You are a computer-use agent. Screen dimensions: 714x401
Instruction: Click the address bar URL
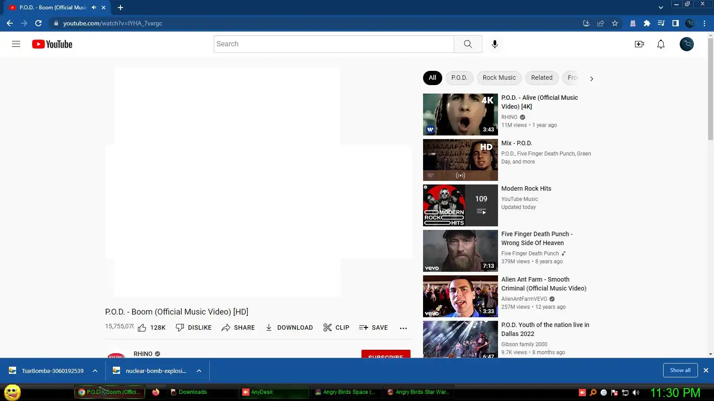pos(112,23)
